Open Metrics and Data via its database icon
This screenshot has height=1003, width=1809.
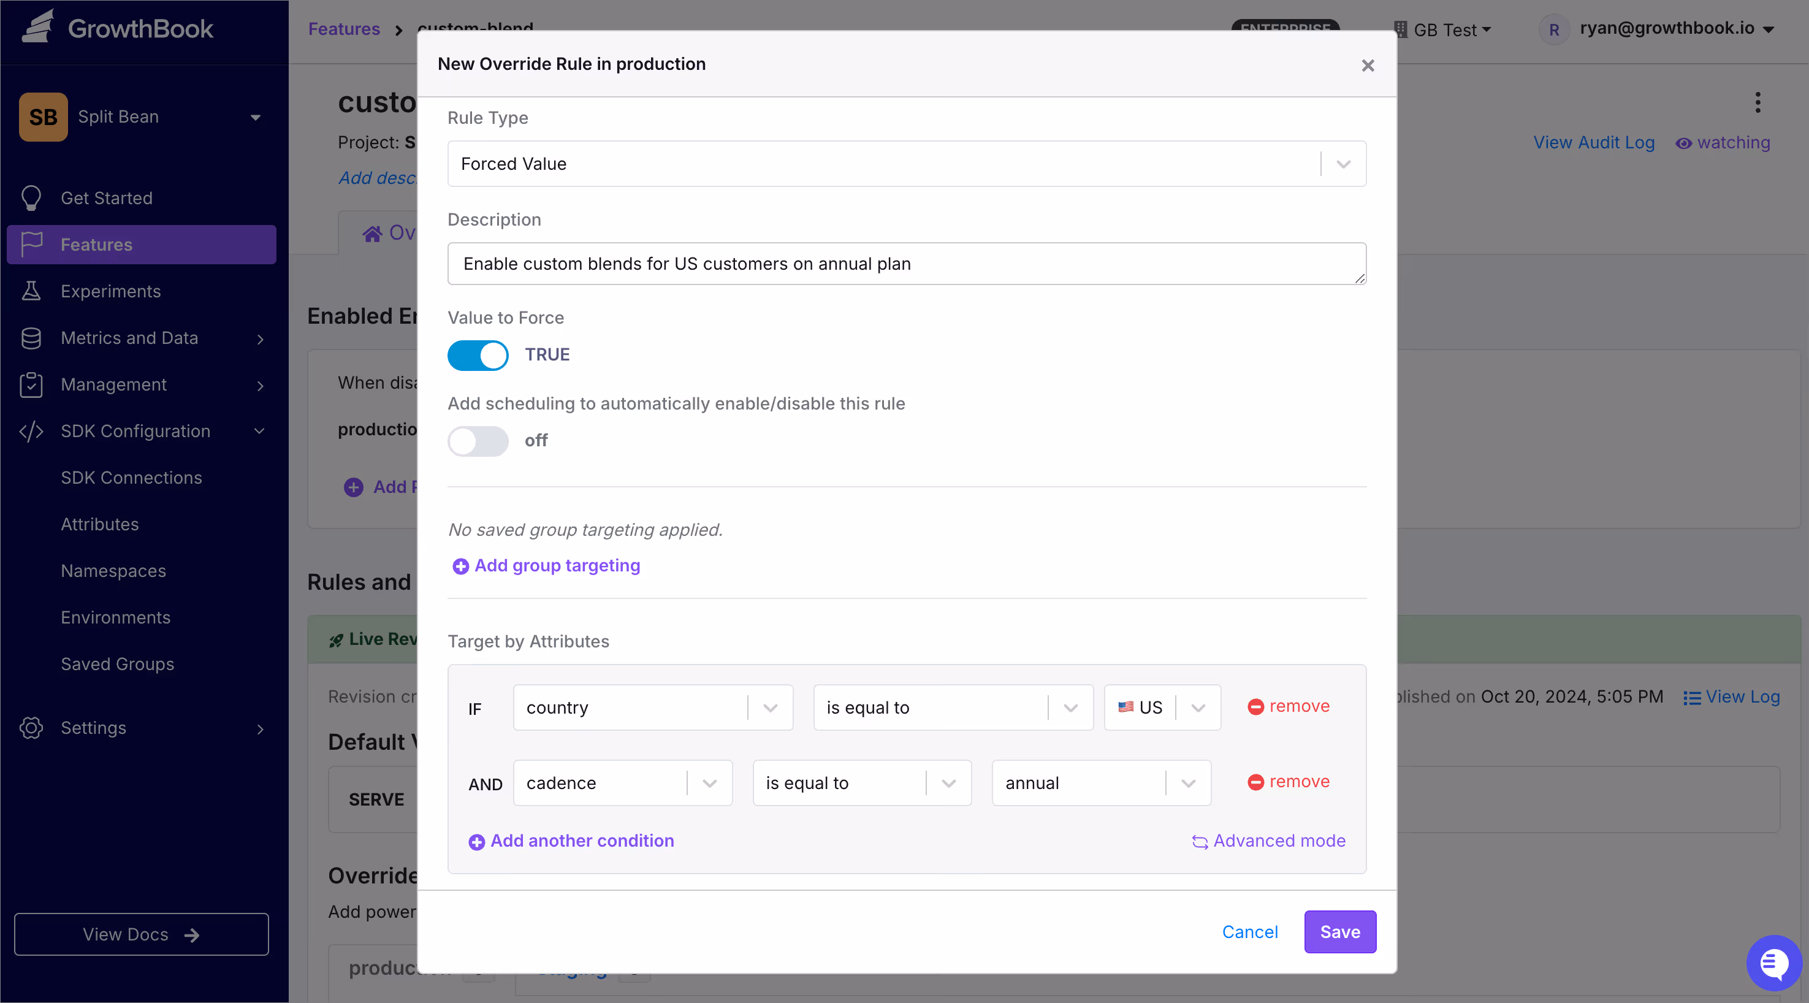click(32, 338)
